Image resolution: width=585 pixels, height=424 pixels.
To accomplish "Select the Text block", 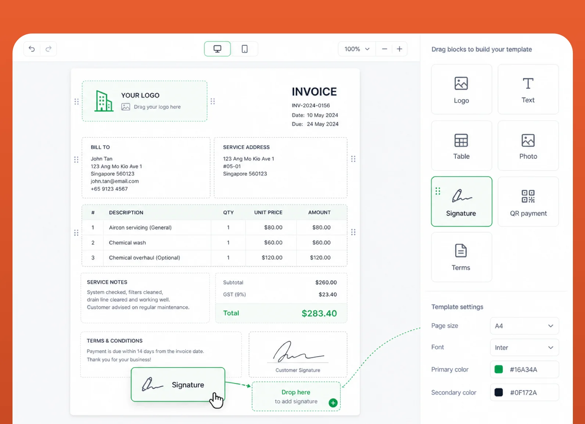I will [x=528, y=89].
